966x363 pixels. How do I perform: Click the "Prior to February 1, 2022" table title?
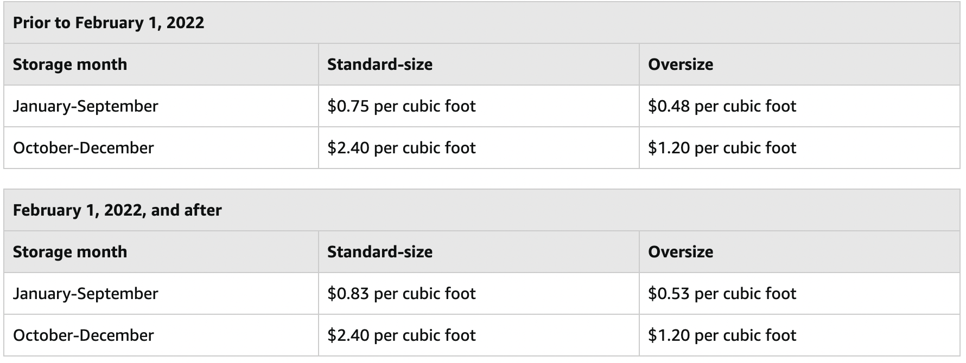(x=109, y=23)
